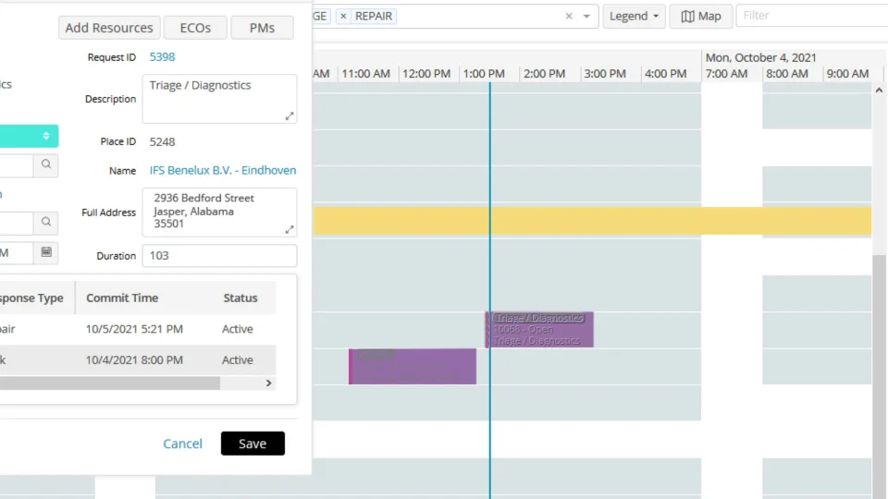
Task: Clear all selected filter tags
Action: tap(569, 17)
